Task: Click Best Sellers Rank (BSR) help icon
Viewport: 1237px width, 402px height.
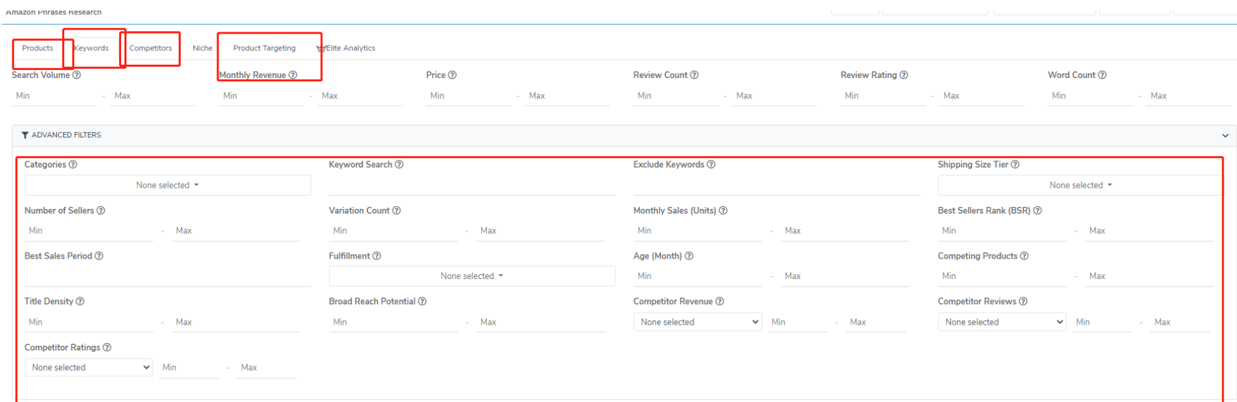Action: click(1037, 211)
